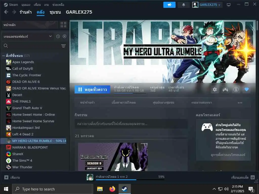The image size is (259, 194).
Task: Open the หน้าร้านค้า store page link
Action: 87,103
